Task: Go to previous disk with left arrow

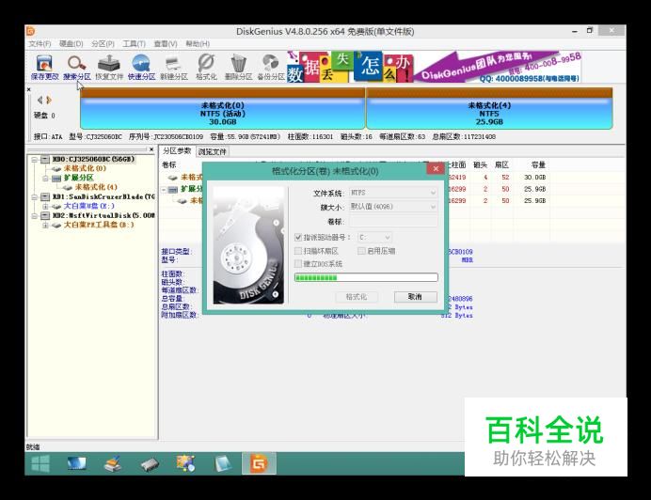Action: pyautogui.click(x=40, y=100)
